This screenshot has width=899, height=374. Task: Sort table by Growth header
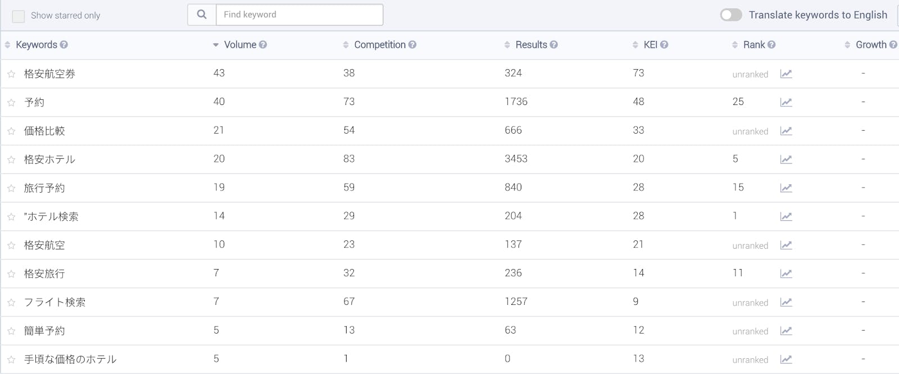tap(870, 45)
